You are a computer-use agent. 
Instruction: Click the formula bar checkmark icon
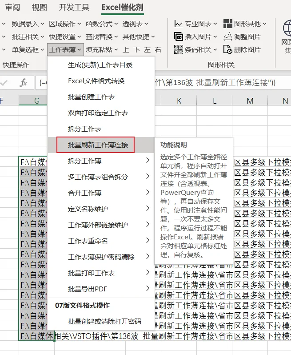point(4,83)
